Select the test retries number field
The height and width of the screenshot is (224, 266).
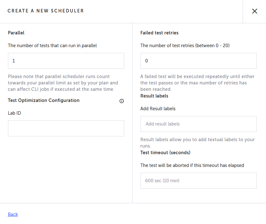click(198, 61)
